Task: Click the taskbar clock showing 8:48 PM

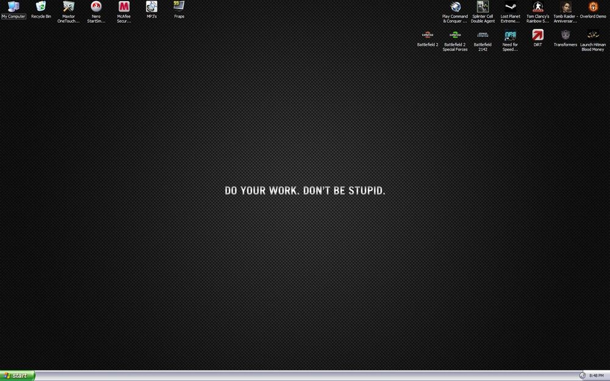Action: pyautogui.click(x=597, y=376)
